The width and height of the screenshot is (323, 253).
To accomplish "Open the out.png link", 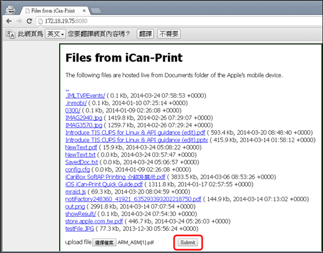I will [x=75, y=207].
